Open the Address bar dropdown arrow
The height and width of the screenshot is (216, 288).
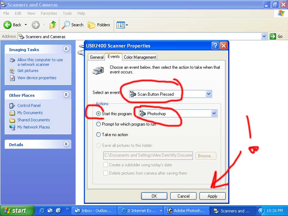pos(264,36)
